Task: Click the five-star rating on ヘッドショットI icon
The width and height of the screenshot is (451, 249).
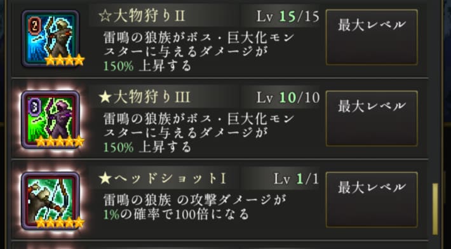Action: (x=60, y=222)
